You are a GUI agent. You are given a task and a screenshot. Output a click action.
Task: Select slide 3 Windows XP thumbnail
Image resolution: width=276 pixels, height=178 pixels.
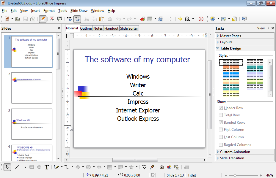tap(32, 124)
